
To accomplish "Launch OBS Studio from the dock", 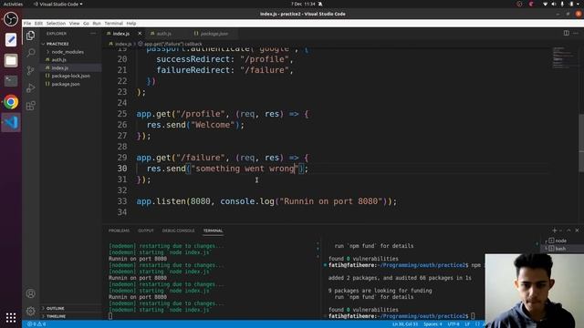I will click(x=10, y=19).
